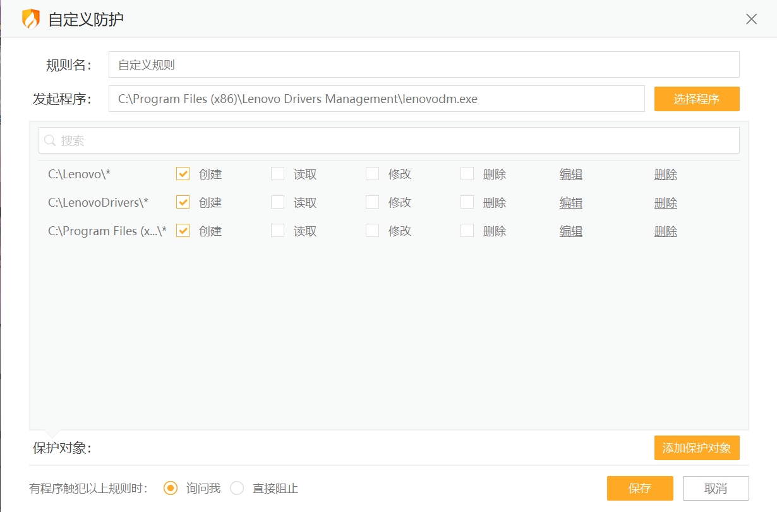Check 读取 for the C:\Program Files row
Image resolution: width=777 pixels, height=512 pixels.
277,231
